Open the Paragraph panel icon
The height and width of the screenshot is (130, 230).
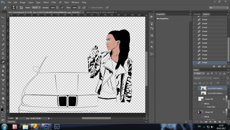[x=152, y=47]
